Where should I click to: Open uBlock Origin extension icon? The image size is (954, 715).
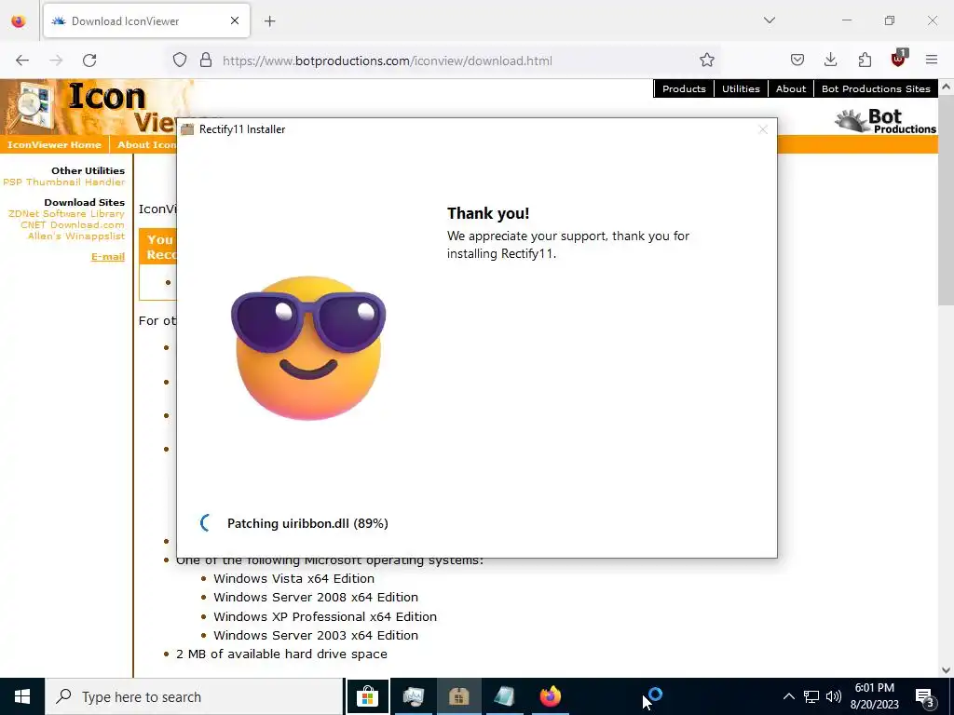coord(899,59)
